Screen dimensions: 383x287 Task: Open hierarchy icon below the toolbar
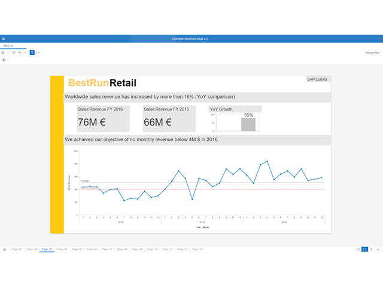(x=4, y=60)
